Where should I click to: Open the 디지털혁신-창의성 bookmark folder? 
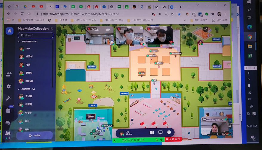(31, 20)
